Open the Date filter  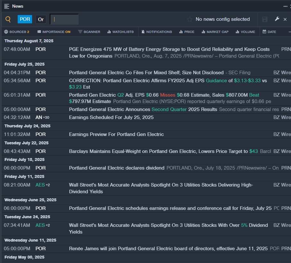click(x=269, y=32)
